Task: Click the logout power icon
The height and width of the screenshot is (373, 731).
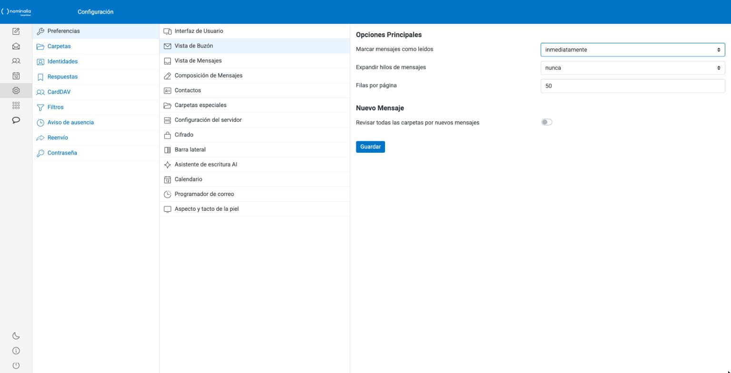Action: point(16,365)
